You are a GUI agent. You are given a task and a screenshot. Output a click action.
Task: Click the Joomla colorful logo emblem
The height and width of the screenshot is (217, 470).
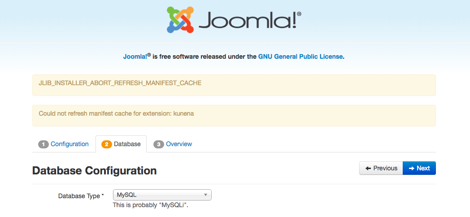[181, 20]
